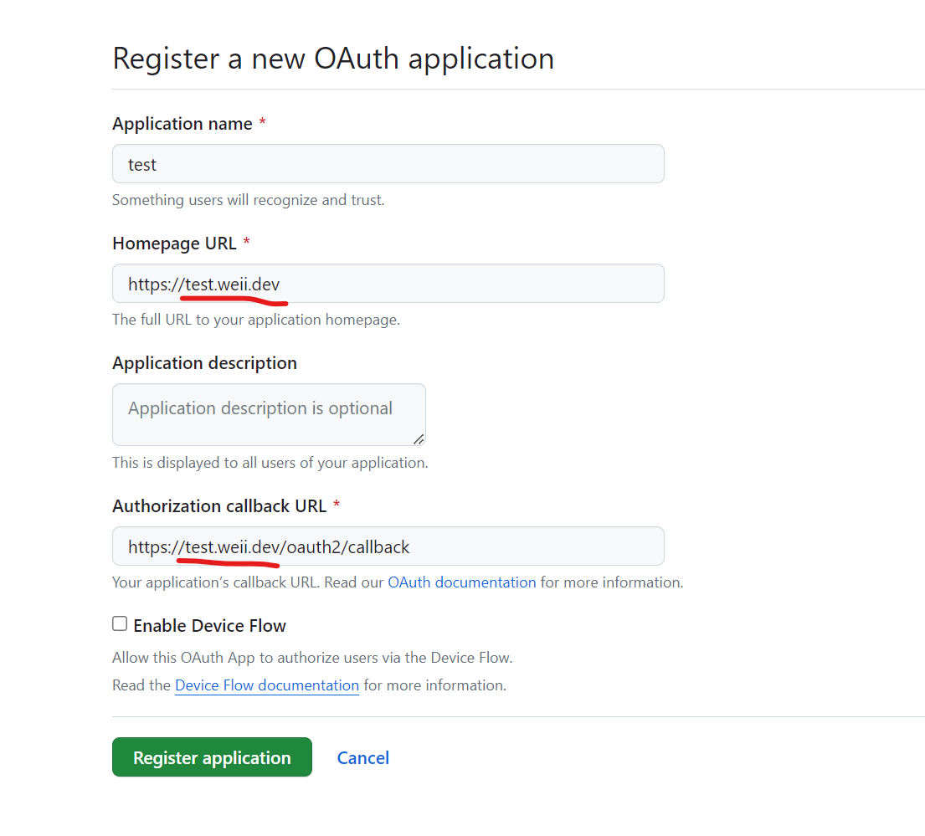
Task: Click the 'displayed to all users' hint text
Action: tap(270, 464)
